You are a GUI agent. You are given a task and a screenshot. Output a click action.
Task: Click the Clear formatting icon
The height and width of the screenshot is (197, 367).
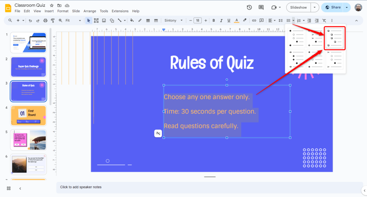324,20
